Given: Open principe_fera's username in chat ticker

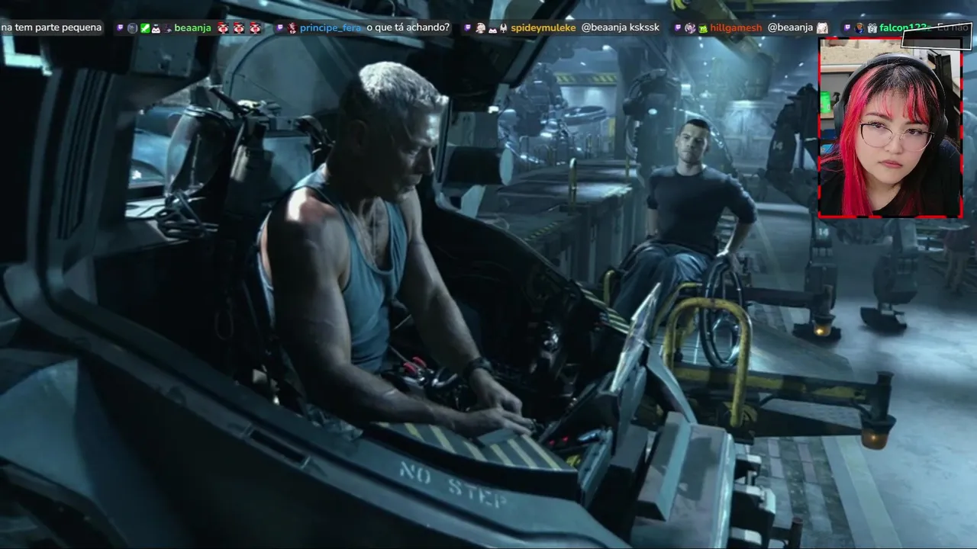Looking at the screenshot, I should [x=331, y=28].
